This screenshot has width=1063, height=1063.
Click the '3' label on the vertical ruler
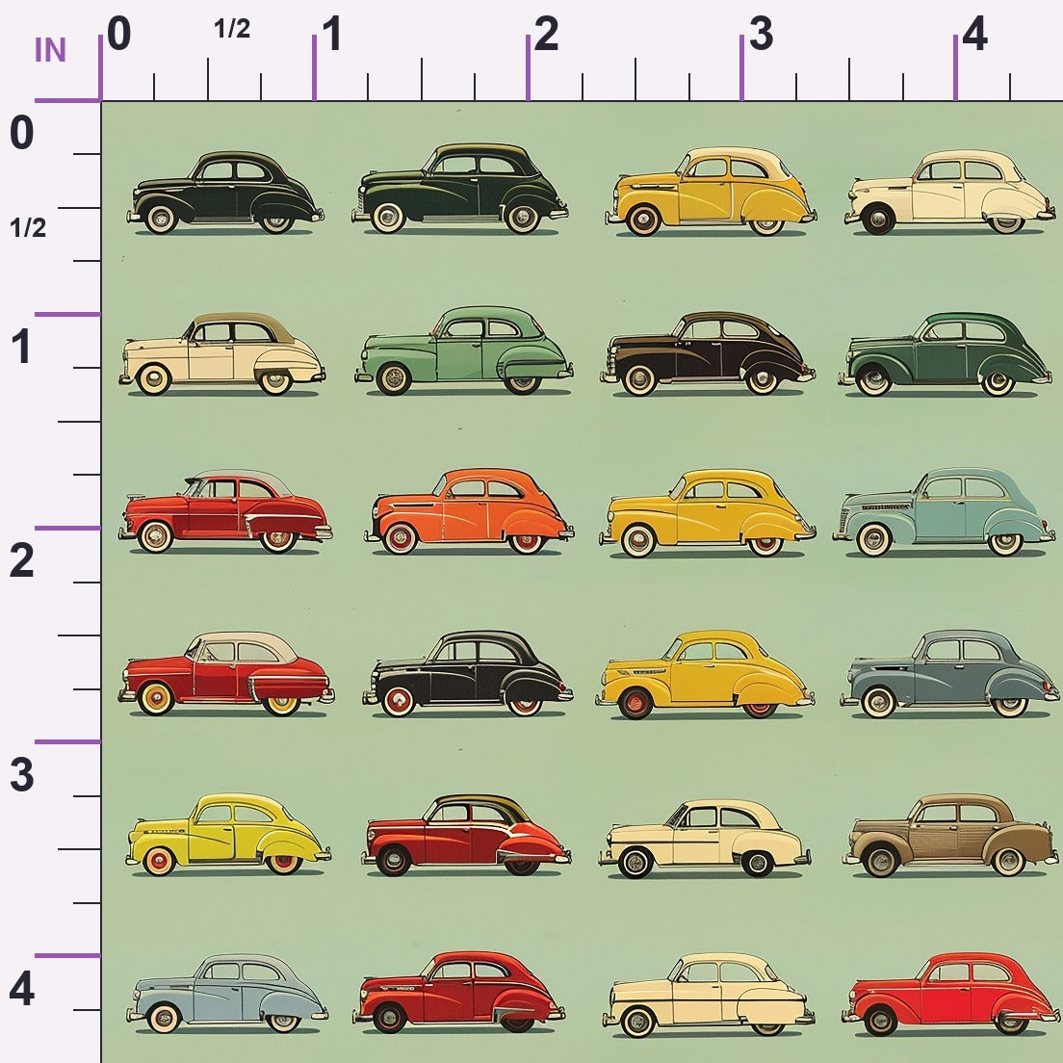coord(22,775)
